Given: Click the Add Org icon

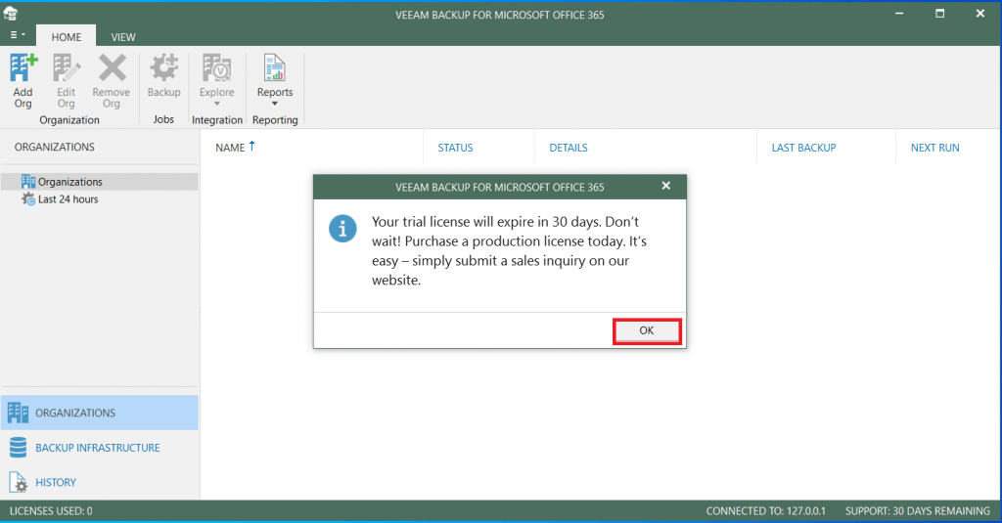Looking at the screenshot, I should [23, 68].
